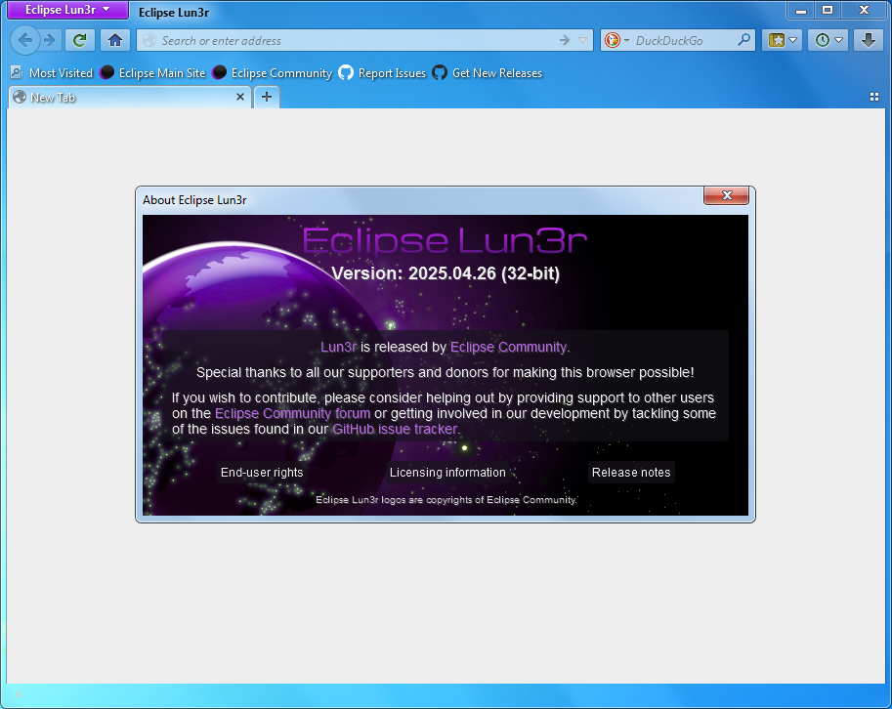Viewport: 892px width, 709px height.
Task: Open the Downloads arrow button
Action: 869,40
